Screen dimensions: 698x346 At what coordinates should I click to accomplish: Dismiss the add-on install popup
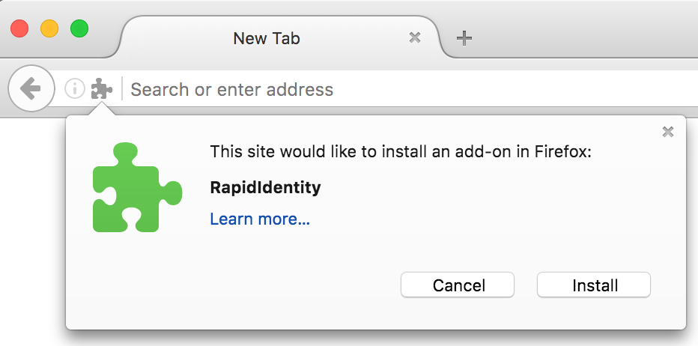click(668, 131)
